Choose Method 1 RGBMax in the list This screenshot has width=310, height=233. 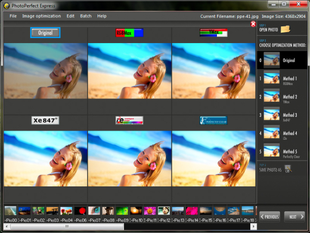(282, 78)
